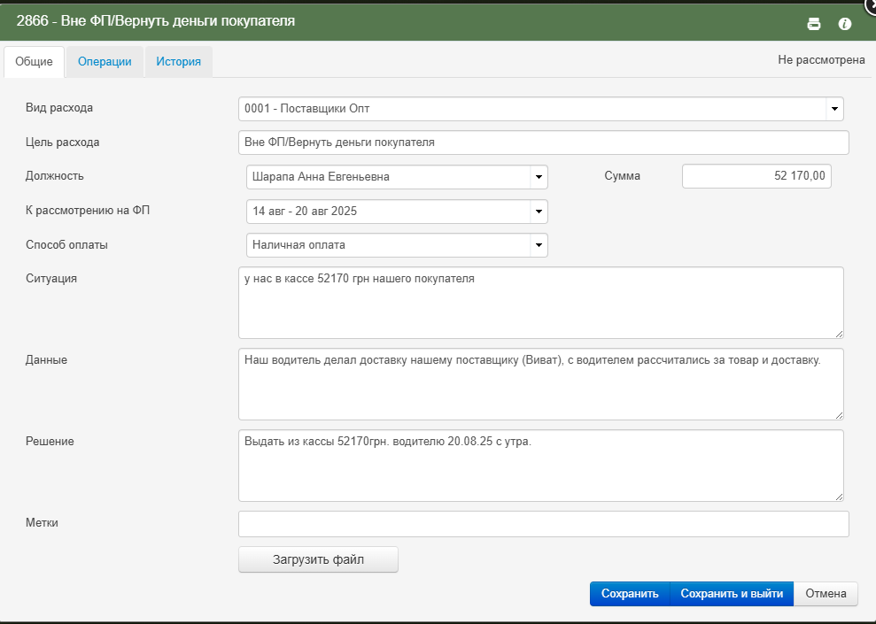Open the Должность dropdown arrow

[x=539, y=177]
